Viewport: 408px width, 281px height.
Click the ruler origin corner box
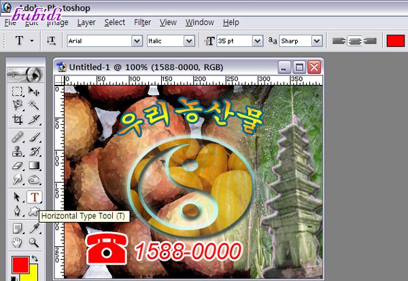(x=59, y=81)
